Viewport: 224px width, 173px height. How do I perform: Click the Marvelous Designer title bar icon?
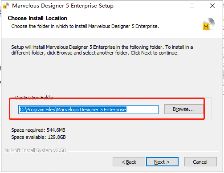[x=6, y=6]
